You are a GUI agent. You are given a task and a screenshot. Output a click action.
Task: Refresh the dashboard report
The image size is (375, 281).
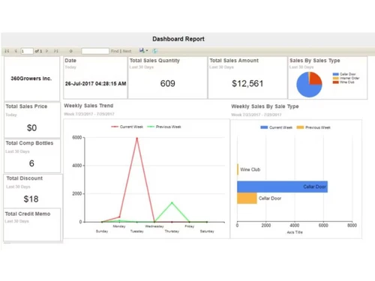pos(154,51)
